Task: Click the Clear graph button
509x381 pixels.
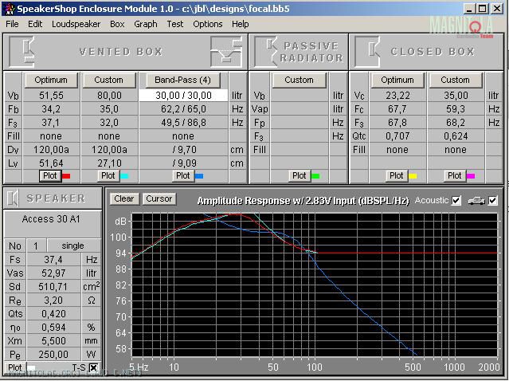Action: 124,198
